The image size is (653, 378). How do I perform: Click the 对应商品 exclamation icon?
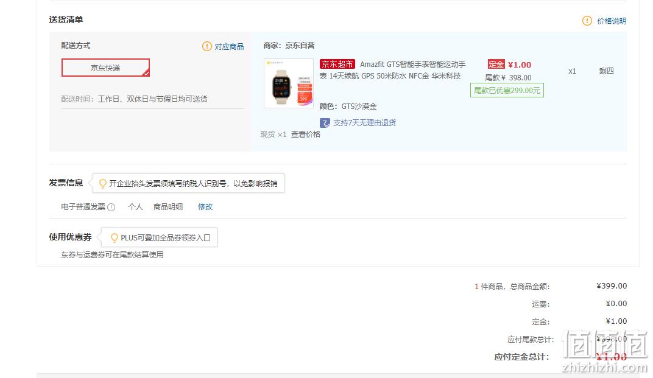click(x=206, y=46)
